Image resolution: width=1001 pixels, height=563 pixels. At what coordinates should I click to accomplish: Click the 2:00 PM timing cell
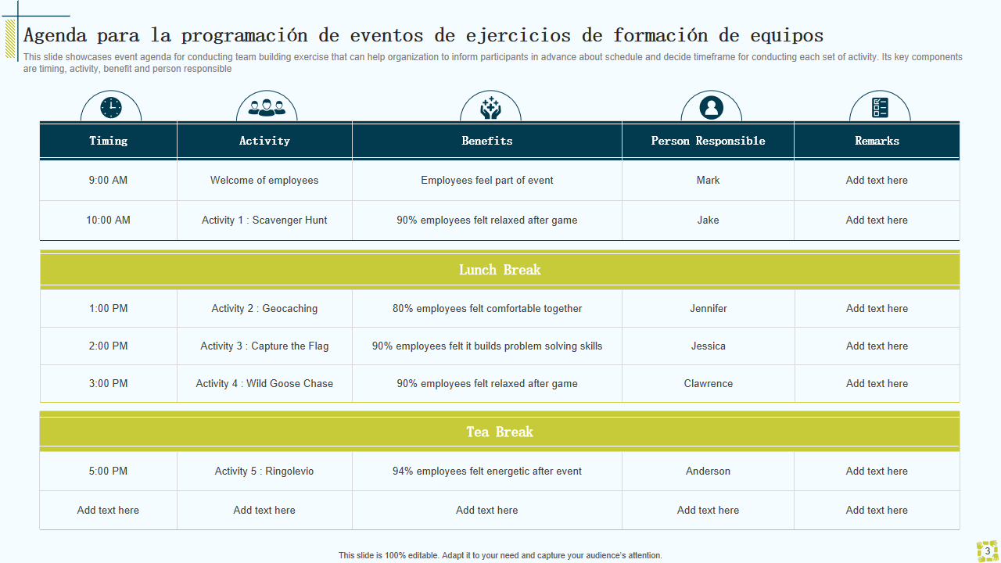point(109,346)
